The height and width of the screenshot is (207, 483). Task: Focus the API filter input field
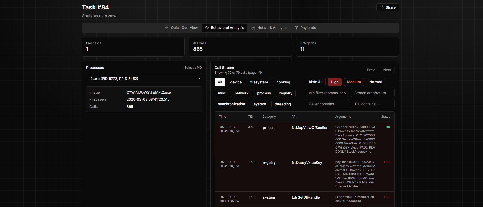point(327,93)
